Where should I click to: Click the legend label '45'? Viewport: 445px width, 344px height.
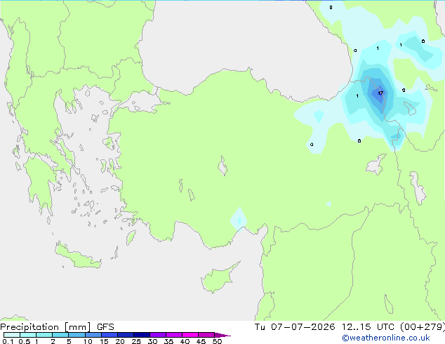click(201, 341)
